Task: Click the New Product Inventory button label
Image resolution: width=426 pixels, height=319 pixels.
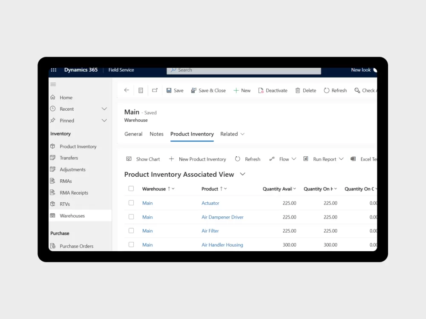Action: click(202, 159)
